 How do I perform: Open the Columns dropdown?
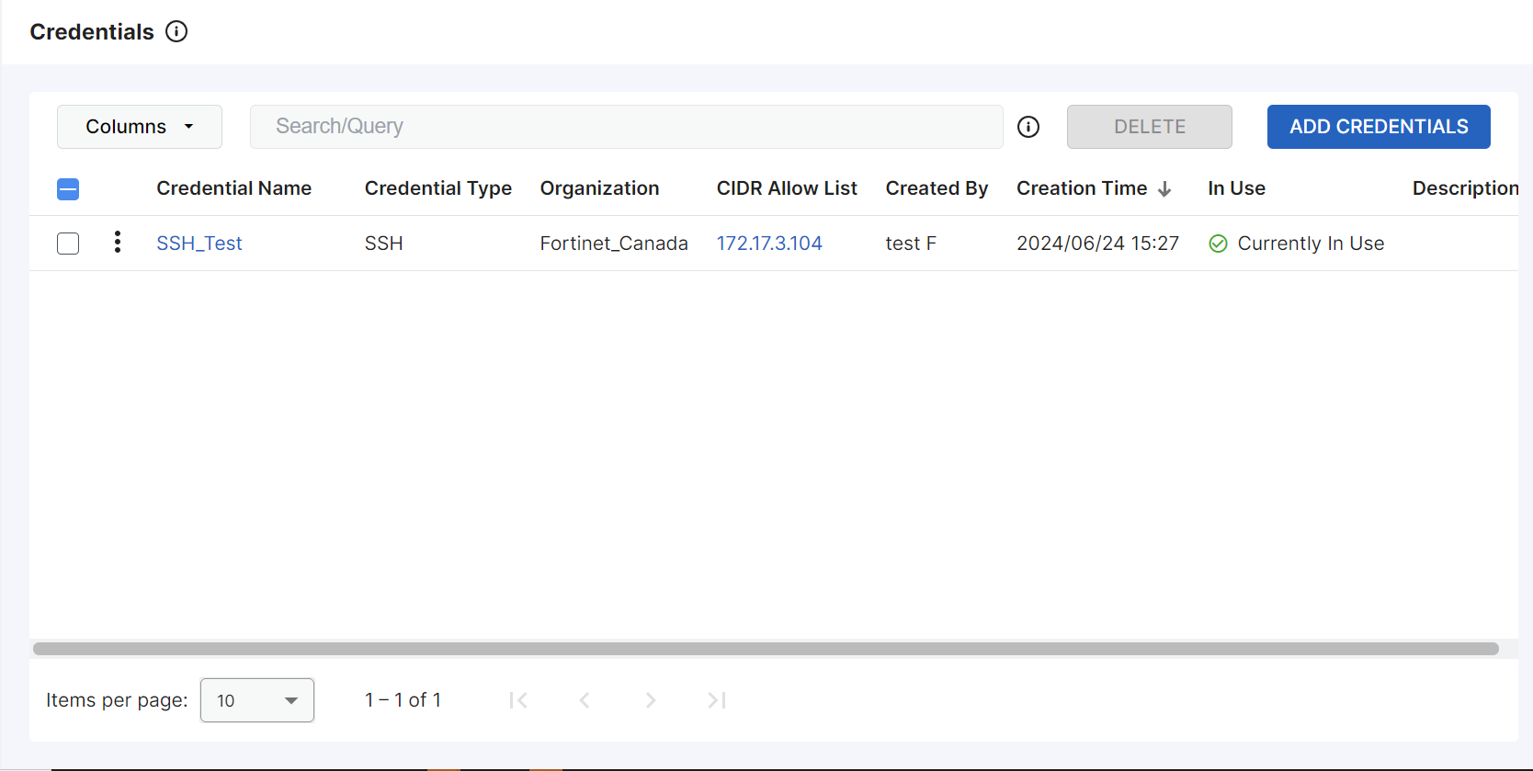pos(140,127)
